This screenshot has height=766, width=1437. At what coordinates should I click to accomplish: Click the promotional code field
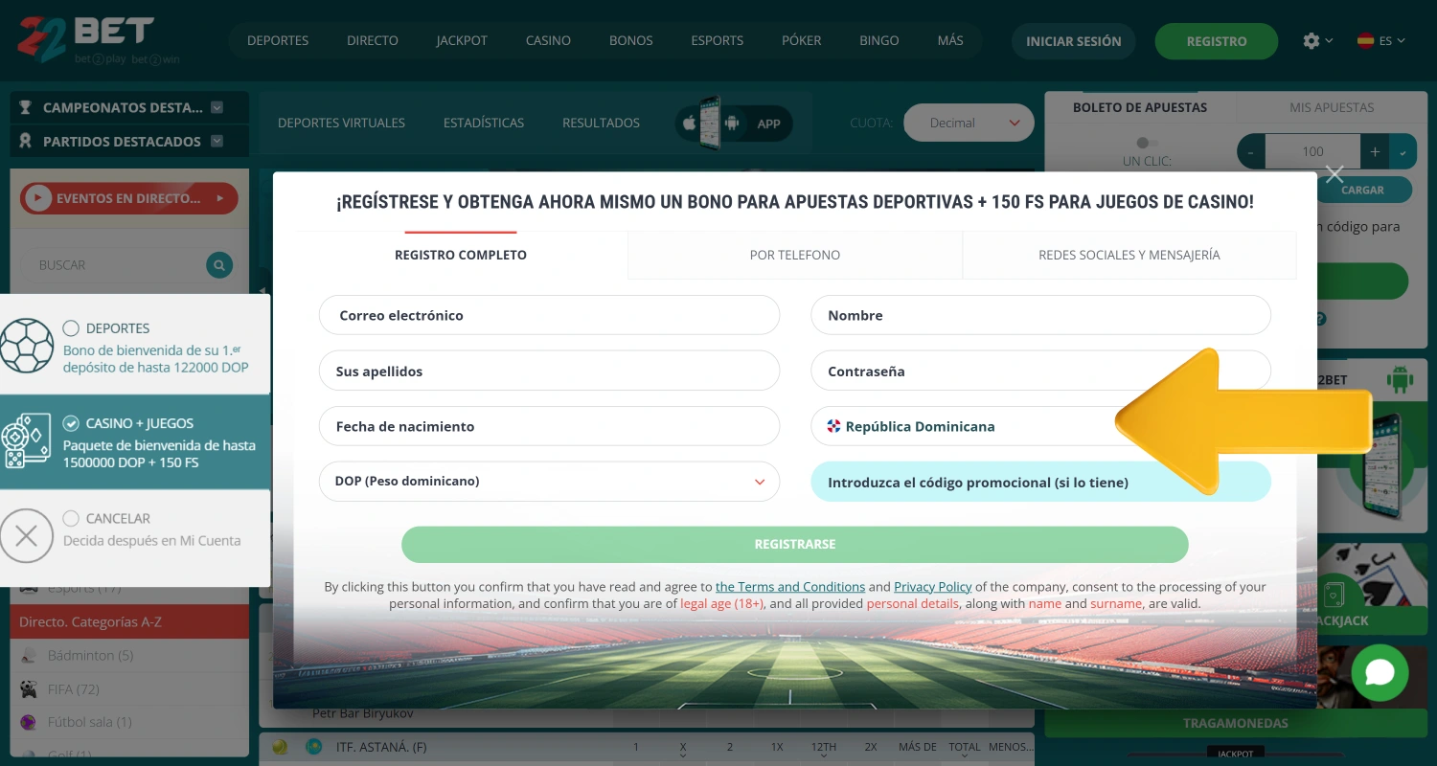click(1040, 482)
